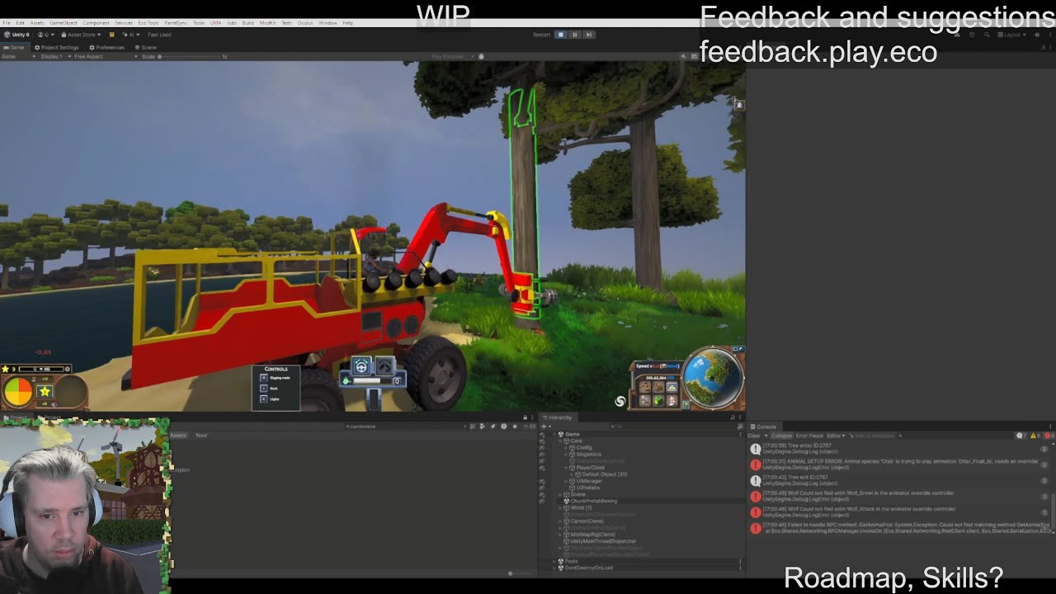The height and width of the screenshot is (594, 1056).
Task: Click the Pause button in toolbar
Action: (575, 35)
